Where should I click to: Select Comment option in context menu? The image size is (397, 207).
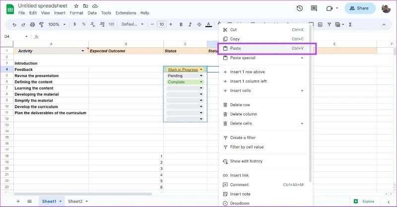264,185
